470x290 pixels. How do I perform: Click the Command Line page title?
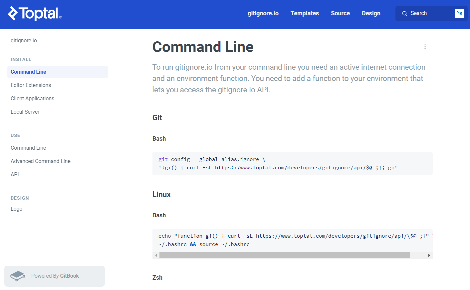[203, 47]
